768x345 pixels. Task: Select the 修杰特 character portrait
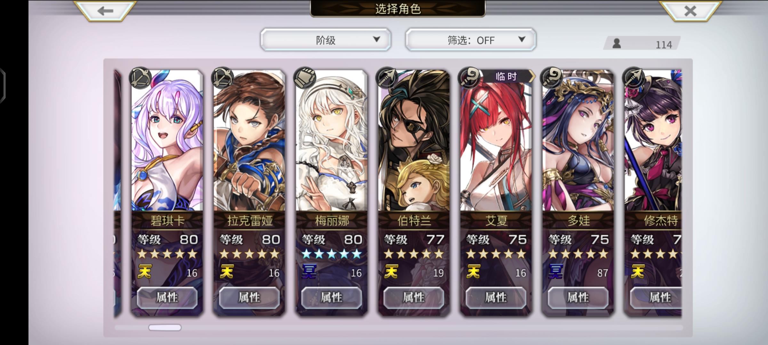(653, 141)
